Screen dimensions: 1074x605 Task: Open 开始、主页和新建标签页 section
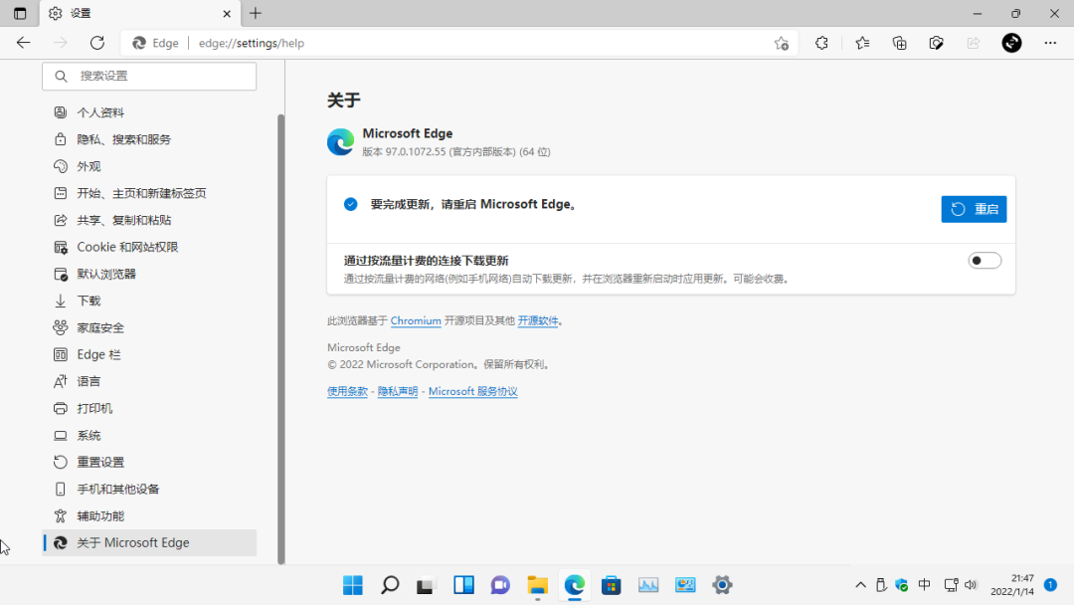click(x=149, y=193)
